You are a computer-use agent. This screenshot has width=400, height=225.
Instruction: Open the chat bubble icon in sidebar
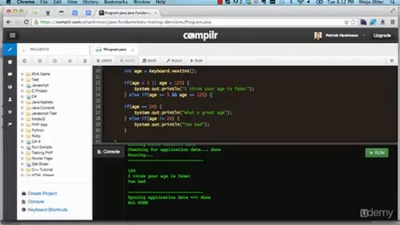[x=10, y=74]
